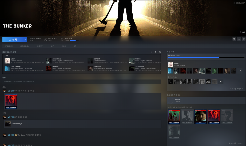
Task: Close the post-game summary panel
Action: tap(160, 52)
